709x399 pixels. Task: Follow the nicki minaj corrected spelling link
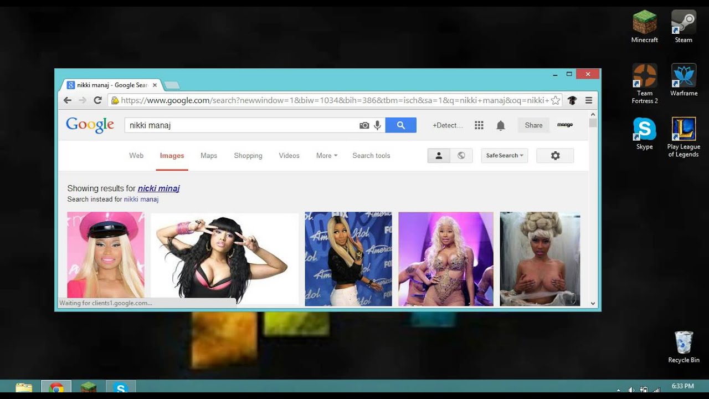158,188
